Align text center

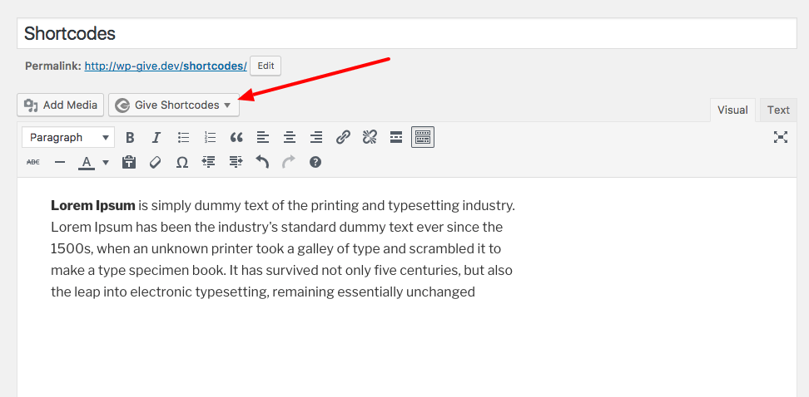coord(290,138)
